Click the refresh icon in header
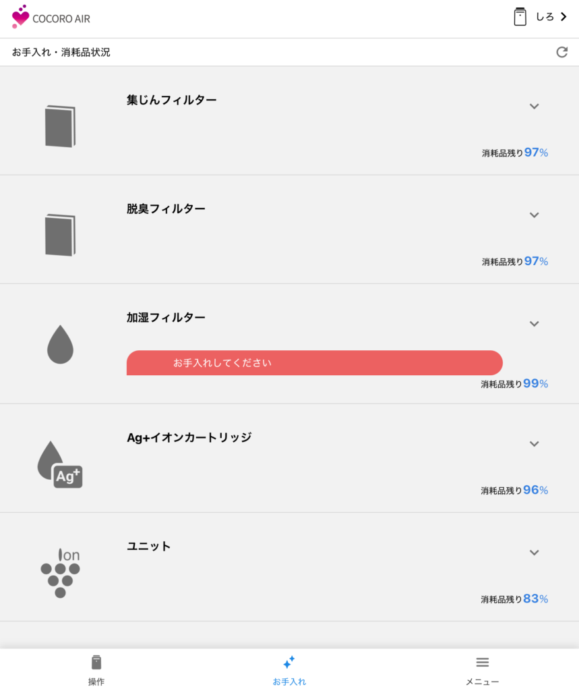 tap(561, 52)
